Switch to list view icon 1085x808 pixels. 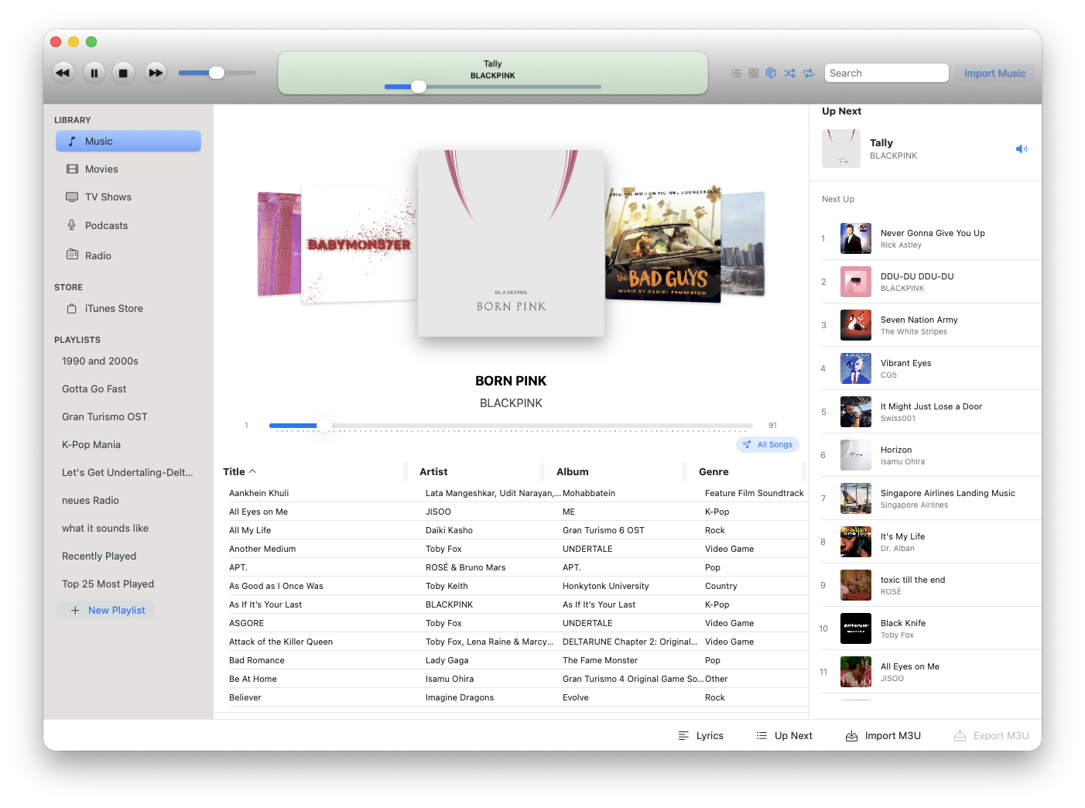[x=736, y=73]
